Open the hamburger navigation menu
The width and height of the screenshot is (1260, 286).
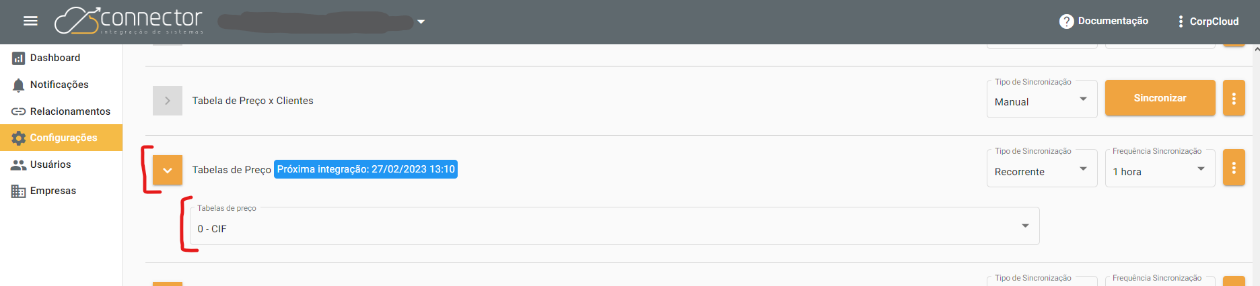30,21
